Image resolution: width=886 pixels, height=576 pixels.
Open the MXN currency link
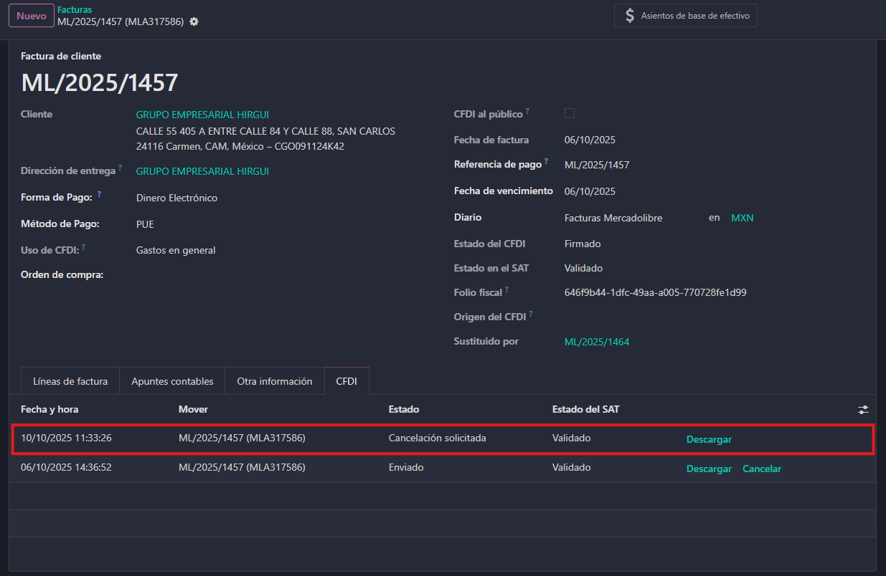(742, 218)
